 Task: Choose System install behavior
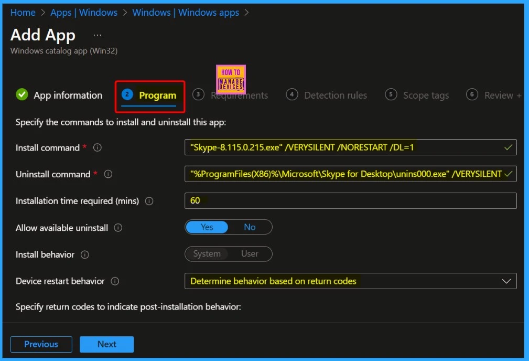click(207, 253)
